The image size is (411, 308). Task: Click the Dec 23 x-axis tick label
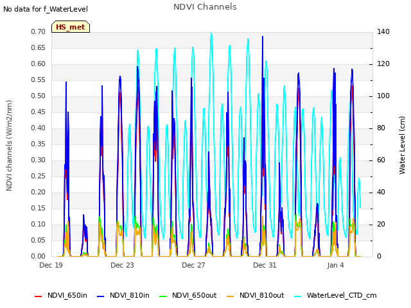[x=122, y=265]
